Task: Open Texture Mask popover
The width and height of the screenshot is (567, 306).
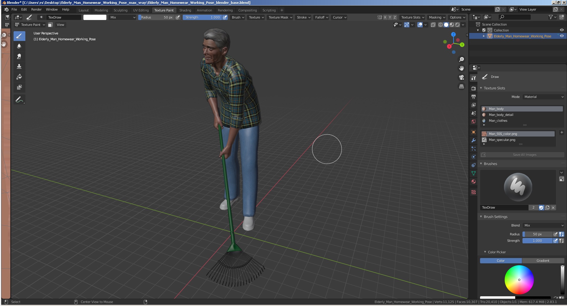Action: 280,17
